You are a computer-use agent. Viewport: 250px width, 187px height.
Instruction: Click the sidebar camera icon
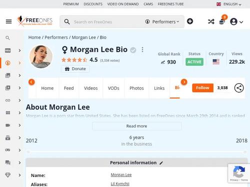pyautogui.click(x=8, y=125)
